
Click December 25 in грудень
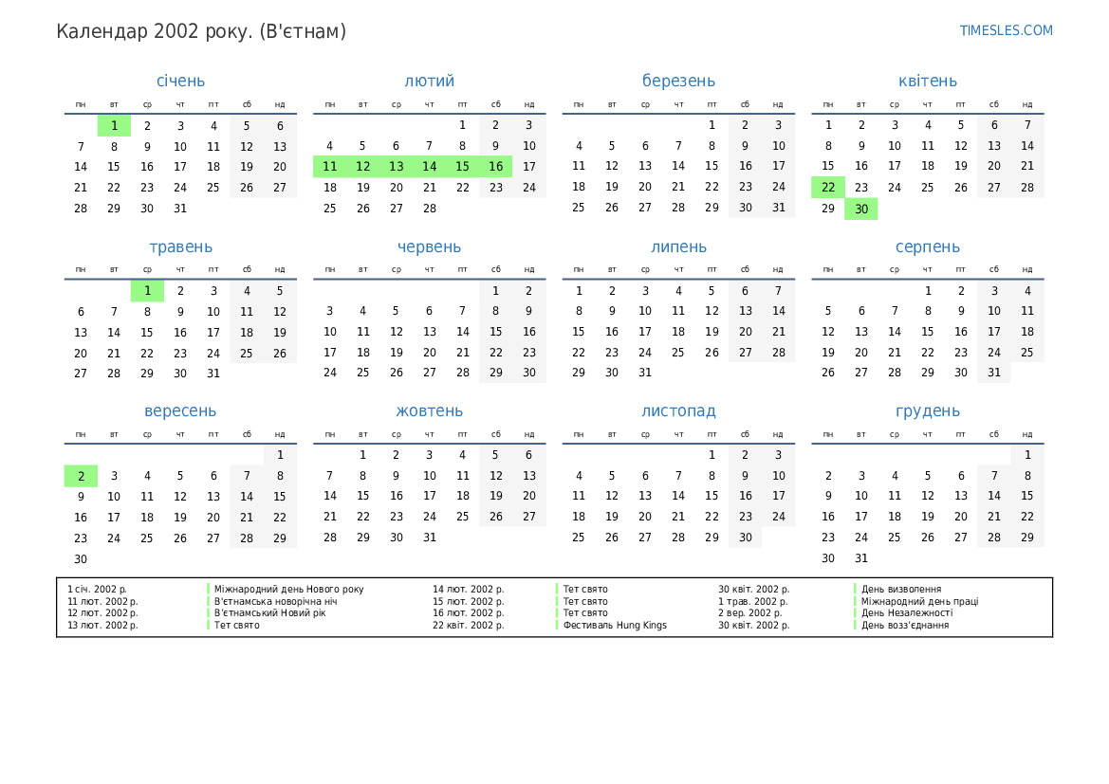coord(895,538)
